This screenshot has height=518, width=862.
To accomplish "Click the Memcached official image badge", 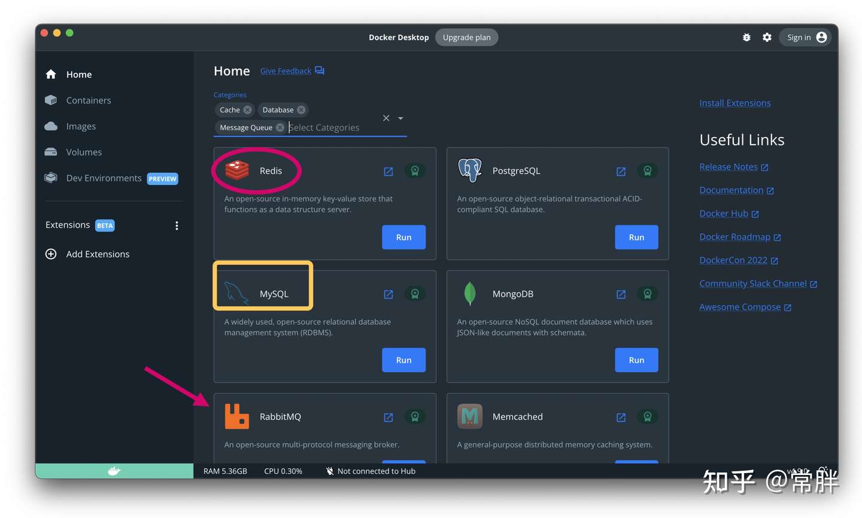I will tap(648, 416).
